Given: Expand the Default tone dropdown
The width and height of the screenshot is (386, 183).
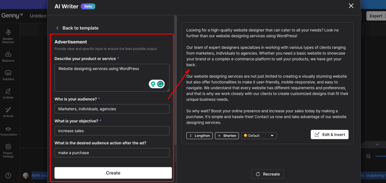Looking at the screenshot, I should (259, 135).
